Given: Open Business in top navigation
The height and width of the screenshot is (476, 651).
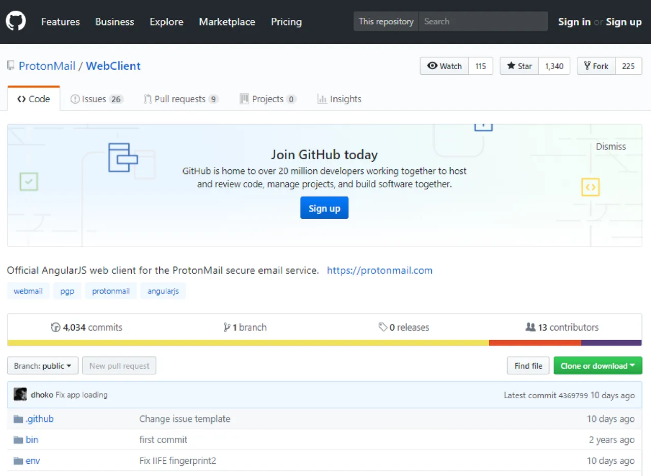Looking at the screenshot, I should tap(115, 21).
